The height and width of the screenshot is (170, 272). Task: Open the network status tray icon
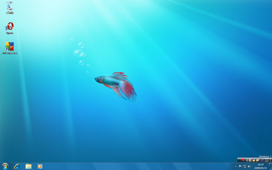pos(245,167)
